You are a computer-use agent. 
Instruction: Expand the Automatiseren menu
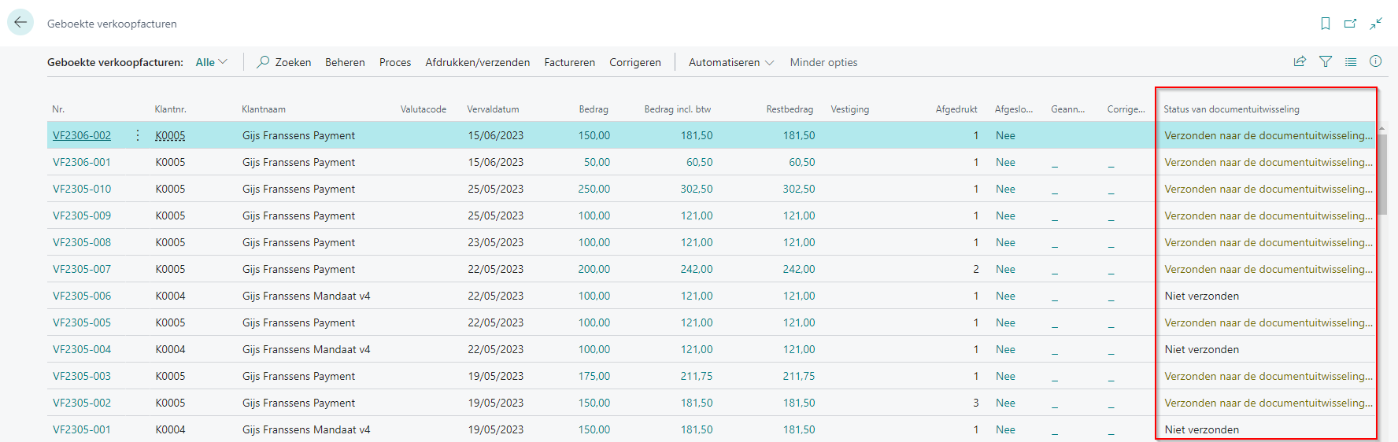[731, 62]
